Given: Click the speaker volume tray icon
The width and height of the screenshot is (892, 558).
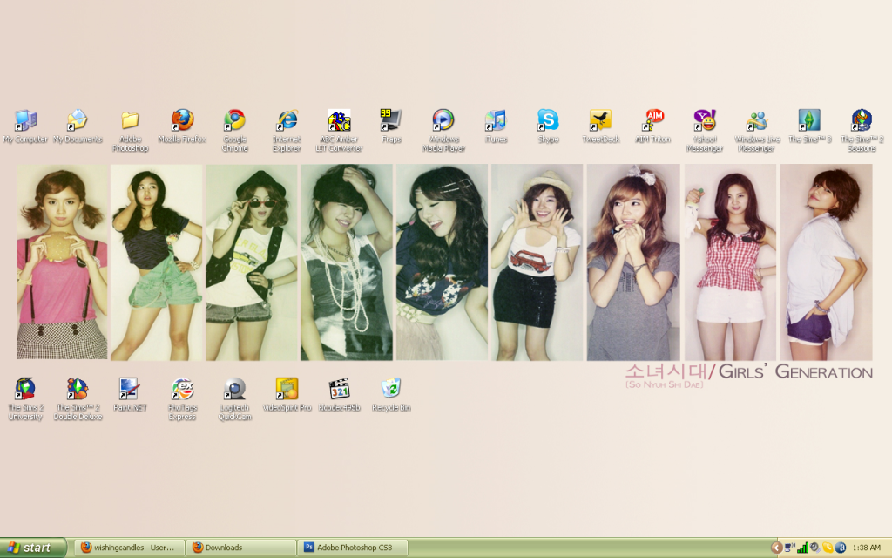Looking at the screenshot, I should [815, 548].
